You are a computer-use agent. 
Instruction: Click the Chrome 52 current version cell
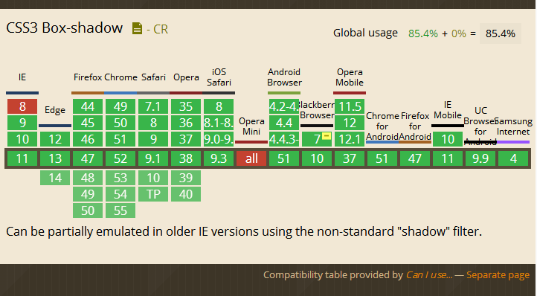tap(120, 158)
